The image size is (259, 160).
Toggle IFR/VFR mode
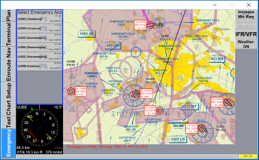click(x=246, y=34)
